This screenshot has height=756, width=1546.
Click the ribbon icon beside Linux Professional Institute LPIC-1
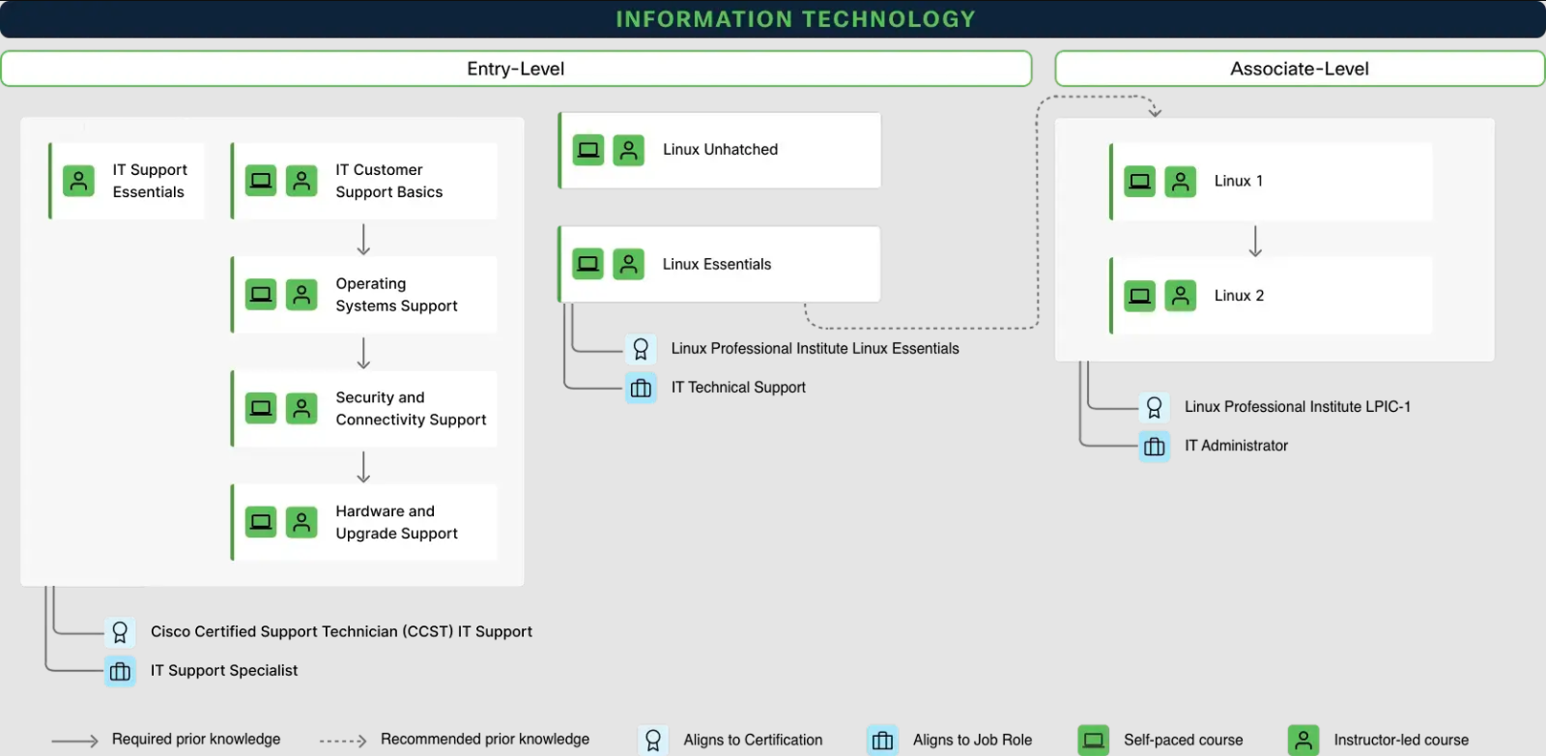(1154, 407)
